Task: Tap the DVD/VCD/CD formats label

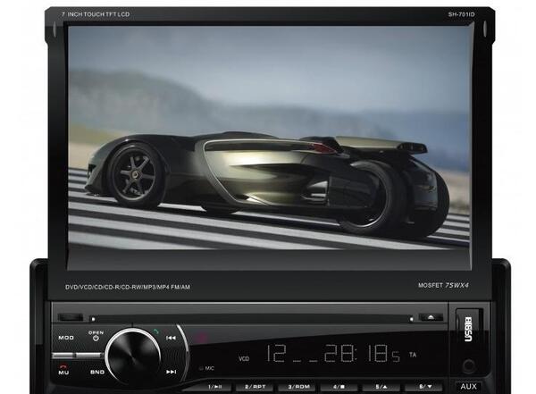Action: pos(128,287)
